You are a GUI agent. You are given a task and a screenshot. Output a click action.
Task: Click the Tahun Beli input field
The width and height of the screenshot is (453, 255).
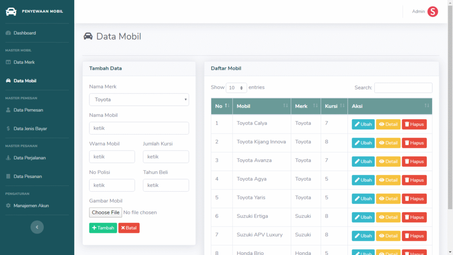point(166,185)
